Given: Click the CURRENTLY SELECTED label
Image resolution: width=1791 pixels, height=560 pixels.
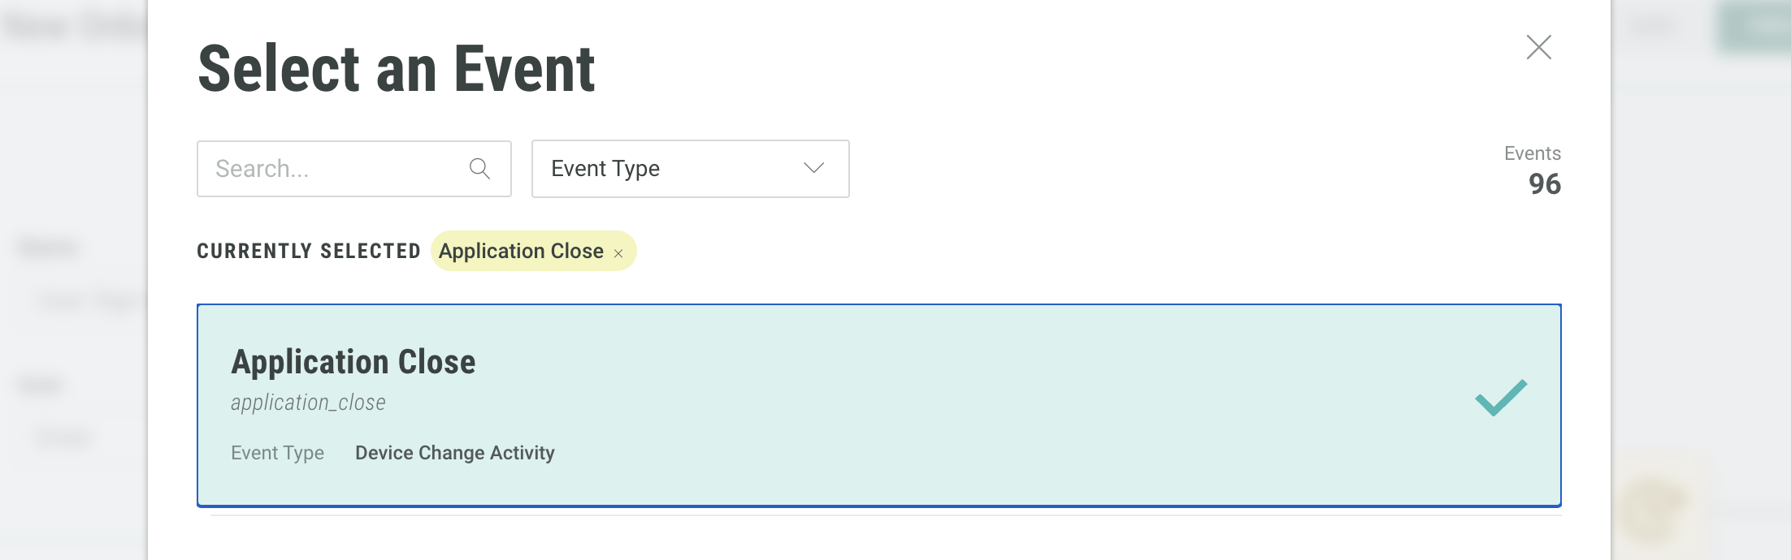Looking at the screenshot, I should (308, 251).
